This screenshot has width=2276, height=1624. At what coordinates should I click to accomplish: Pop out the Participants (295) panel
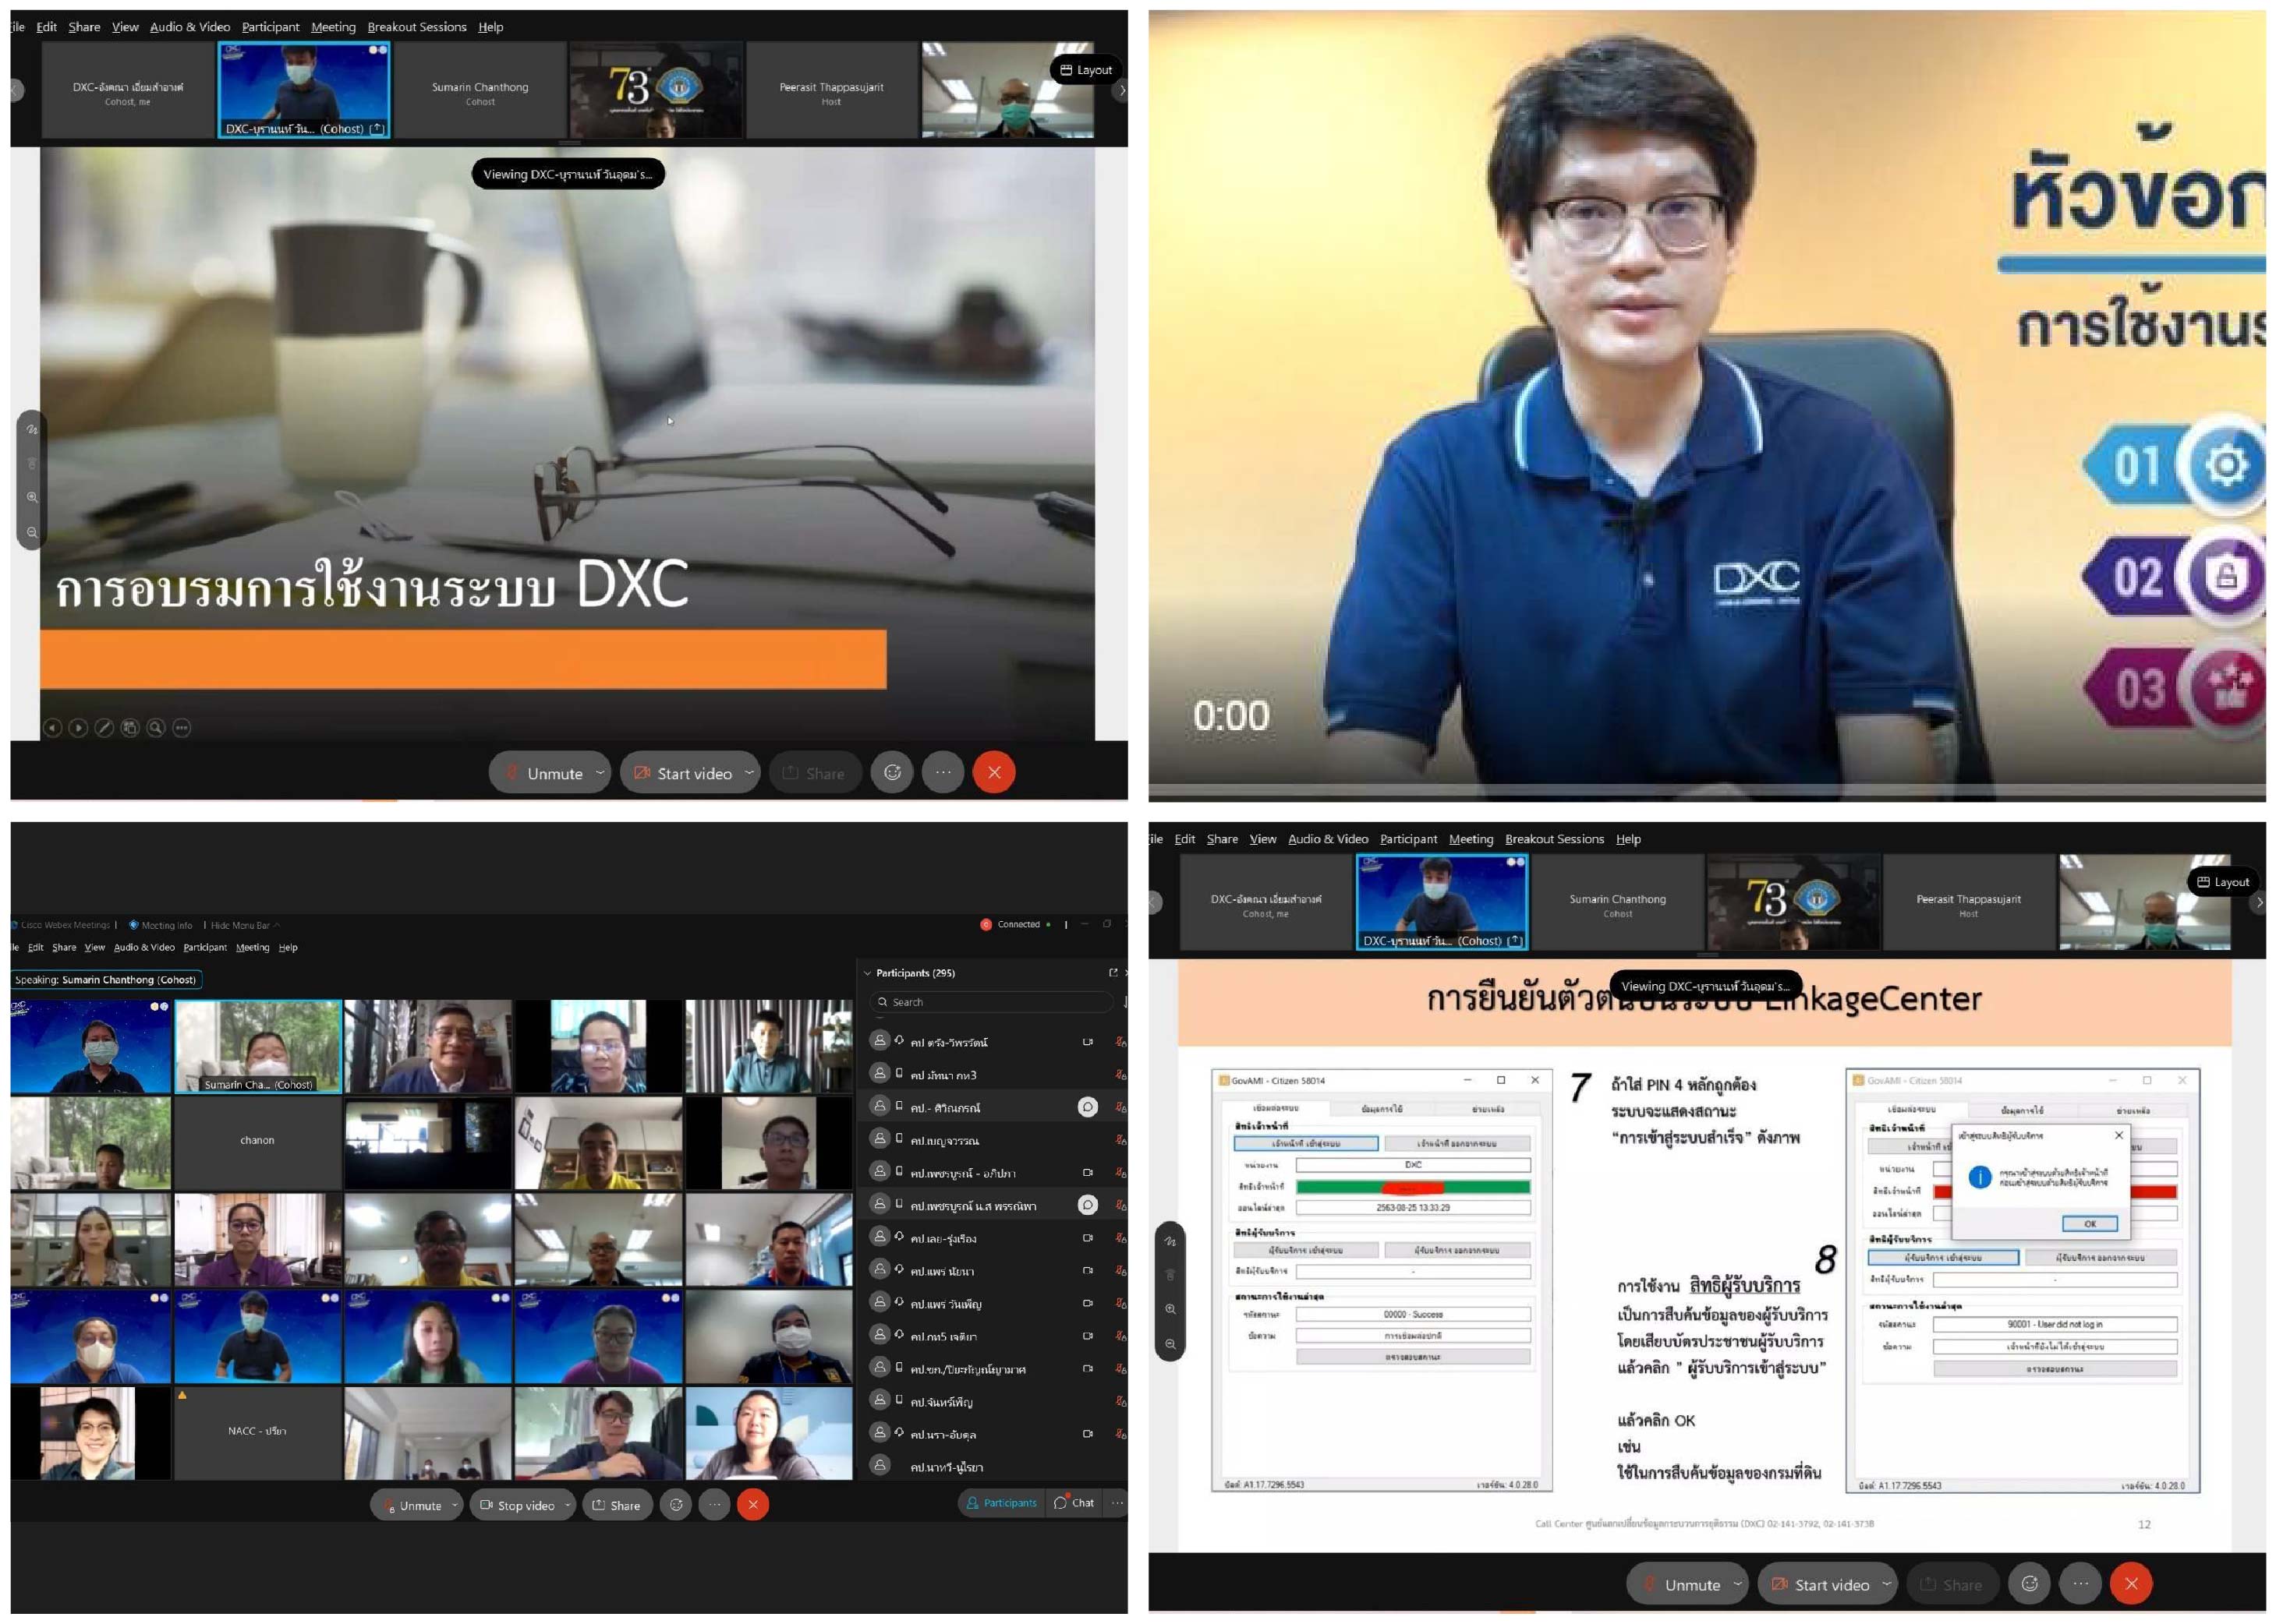(x=1113, y=973)
